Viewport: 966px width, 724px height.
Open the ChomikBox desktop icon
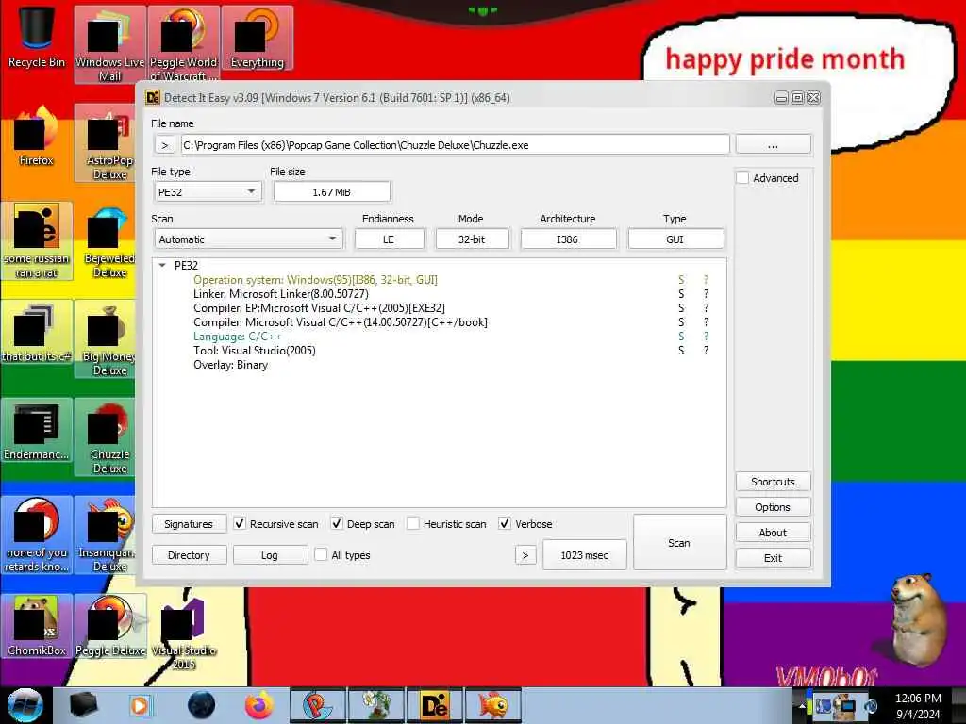coord(37,626)
